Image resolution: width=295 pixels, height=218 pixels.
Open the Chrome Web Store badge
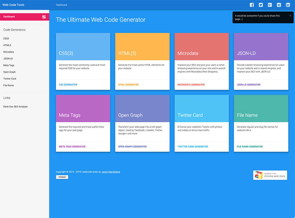point(270,175)
